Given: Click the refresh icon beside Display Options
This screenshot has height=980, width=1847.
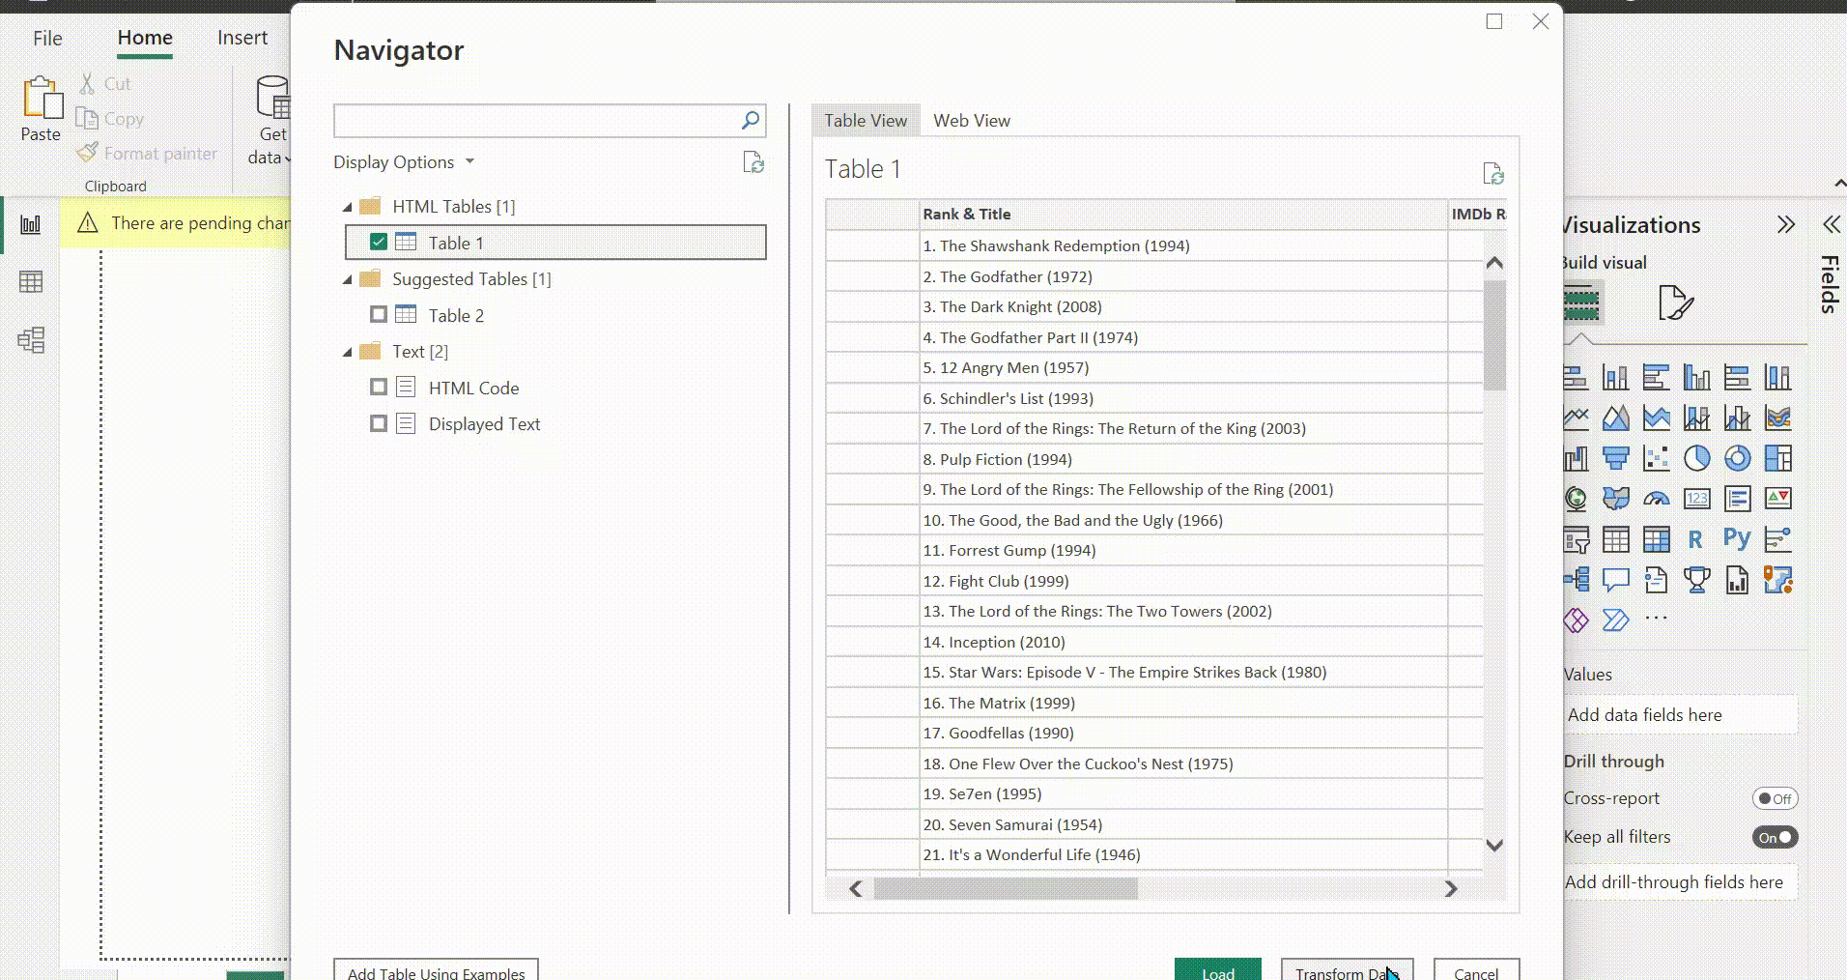Looking at the screenshot, I should pos(753,162).
